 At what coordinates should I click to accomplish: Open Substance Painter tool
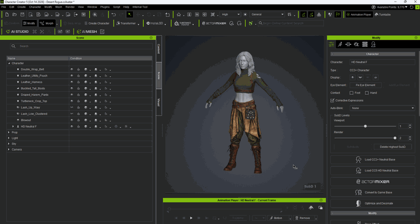184,23
